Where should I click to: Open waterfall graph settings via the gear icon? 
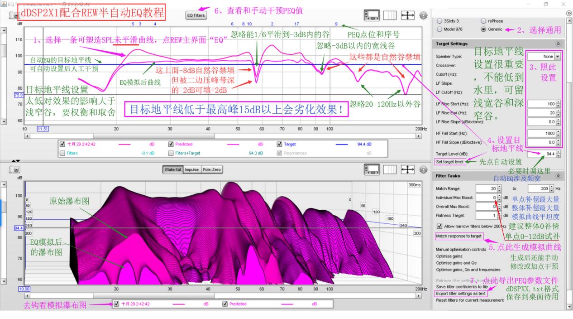tap(423, 169)
